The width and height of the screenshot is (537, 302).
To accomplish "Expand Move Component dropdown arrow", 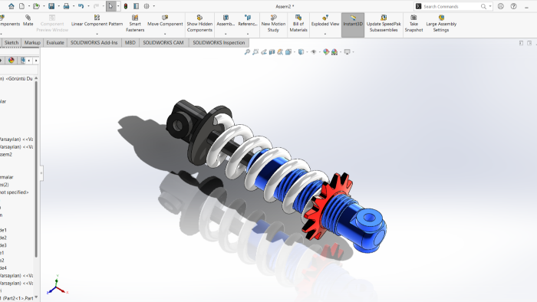I will pos(165,34).
